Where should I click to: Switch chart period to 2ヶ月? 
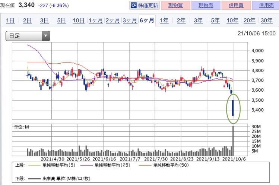(x=112, y=20)
